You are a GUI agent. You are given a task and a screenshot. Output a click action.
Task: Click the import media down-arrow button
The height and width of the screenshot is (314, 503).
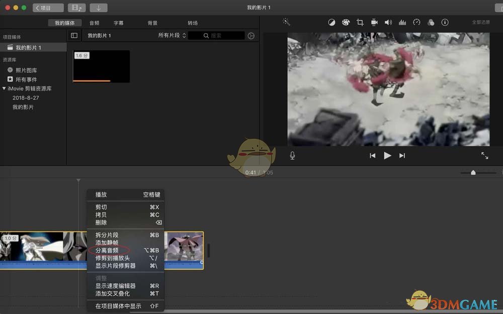point(99,8)
